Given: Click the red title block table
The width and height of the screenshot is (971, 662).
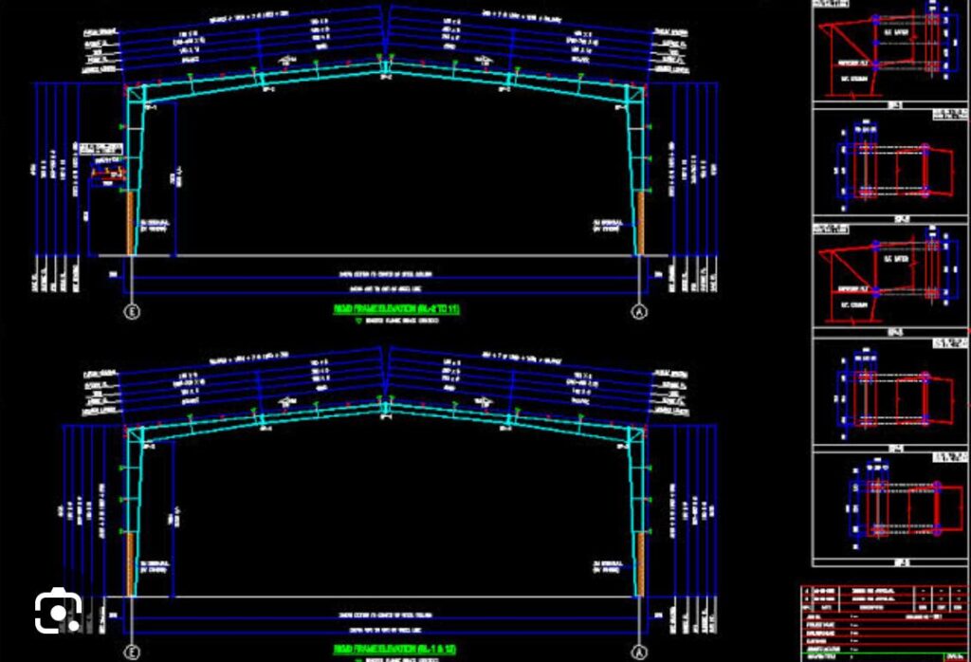Looking at the screenshot, I should 884,622.
